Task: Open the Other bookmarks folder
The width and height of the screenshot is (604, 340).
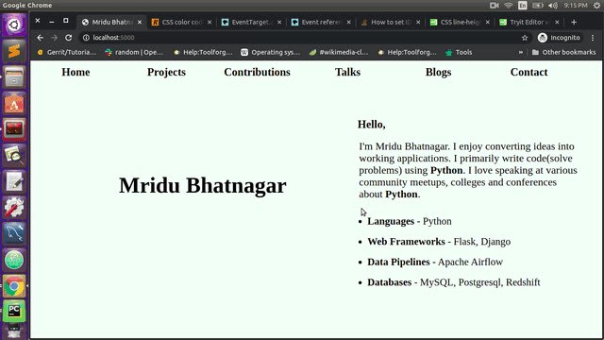Action: click(x=563, y=52)
